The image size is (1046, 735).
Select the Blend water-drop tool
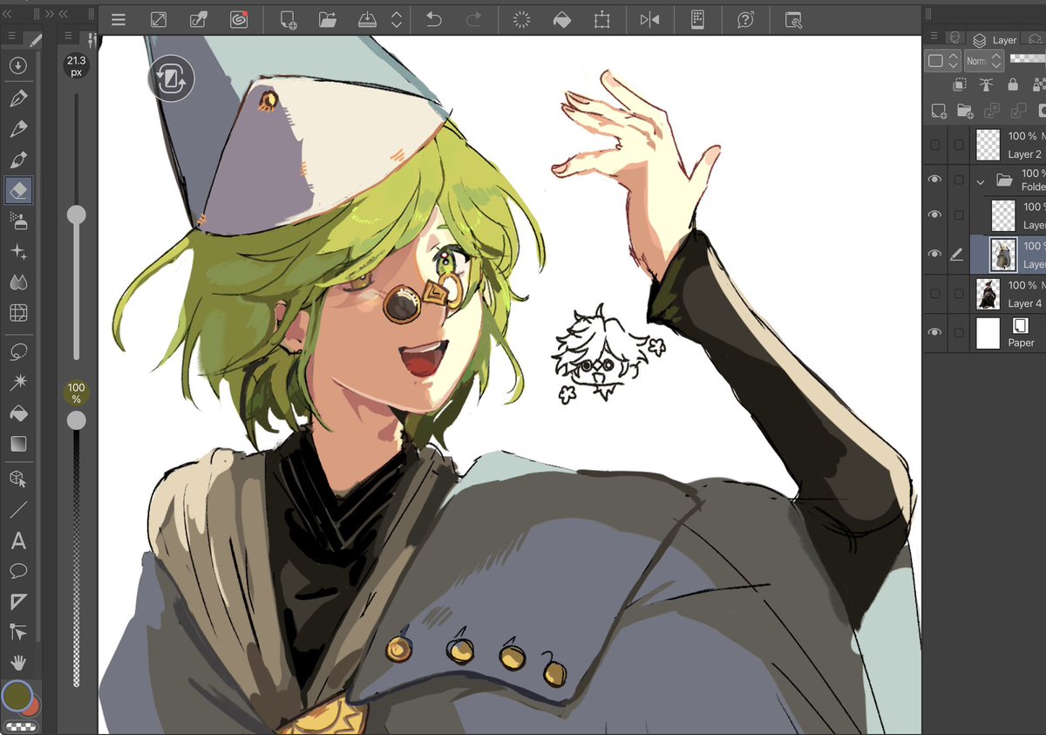17,282
